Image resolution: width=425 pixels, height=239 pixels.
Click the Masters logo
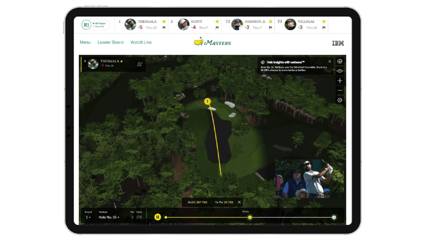click(212, 42)
